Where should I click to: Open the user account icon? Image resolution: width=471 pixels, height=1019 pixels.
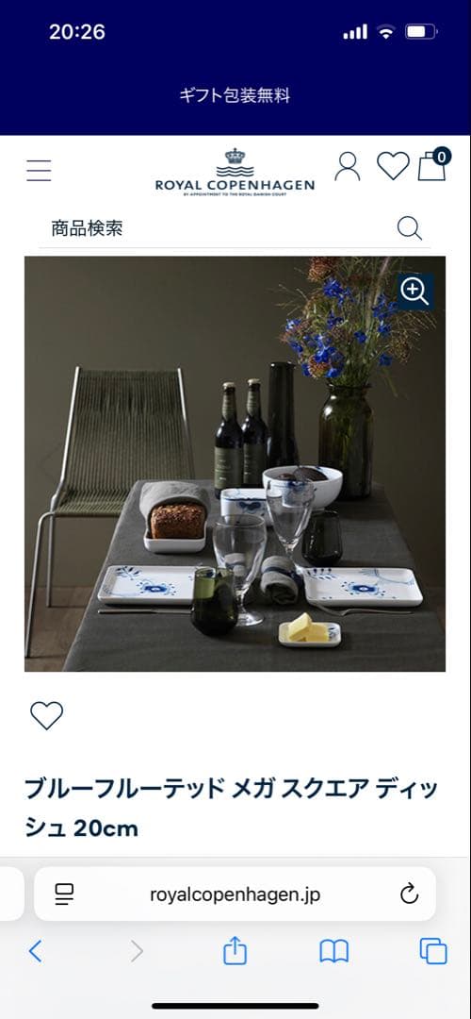pos(347,166)
